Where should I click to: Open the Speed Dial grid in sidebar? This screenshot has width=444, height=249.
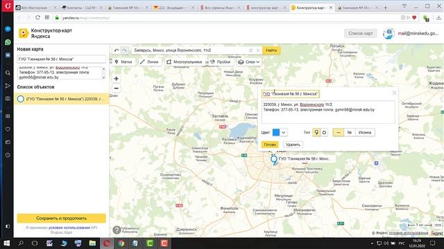pyautogui.click(x=8, y=116)
